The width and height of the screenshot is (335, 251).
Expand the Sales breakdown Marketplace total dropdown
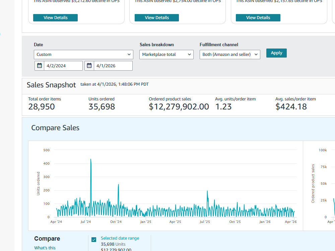(166, 55)
